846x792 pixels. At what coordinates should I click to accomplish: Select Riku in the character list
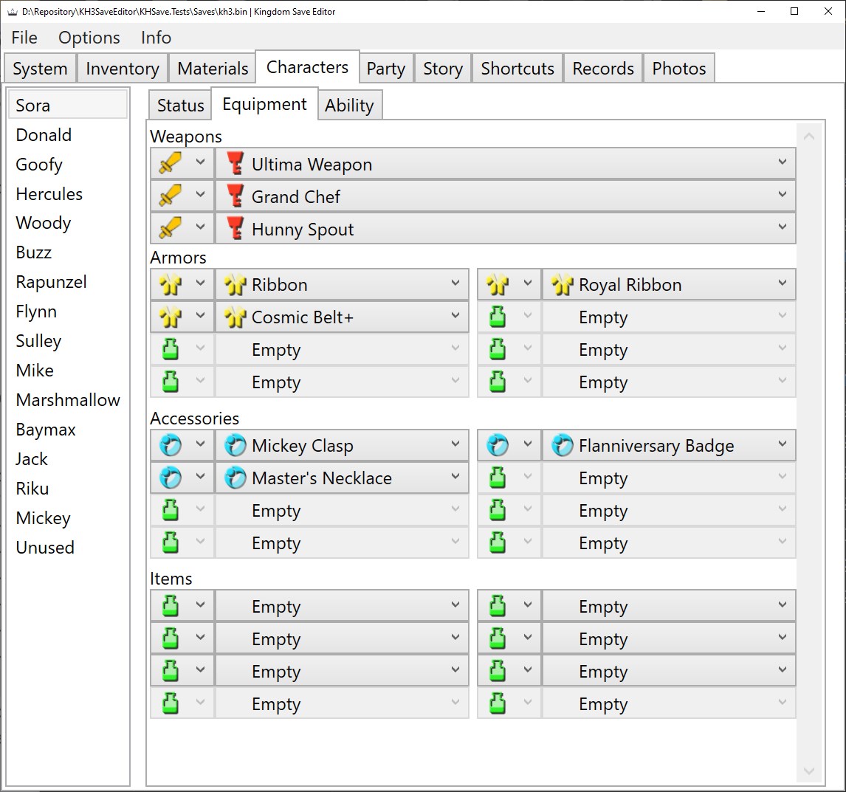click(x=68, y=488)
